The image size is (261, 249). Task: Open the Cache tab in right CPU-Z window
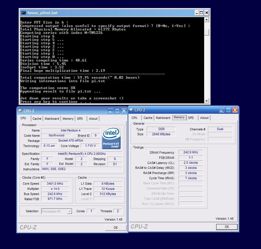[148, 118]
